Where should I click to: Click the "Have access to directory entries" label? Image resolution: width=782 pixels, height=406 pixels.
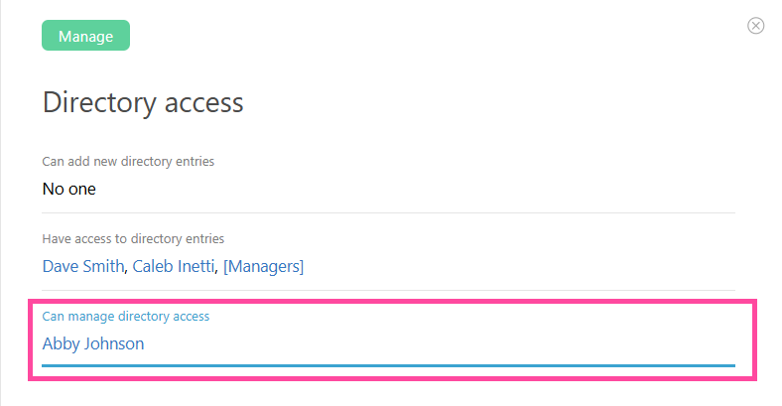[x=133, y=238]
